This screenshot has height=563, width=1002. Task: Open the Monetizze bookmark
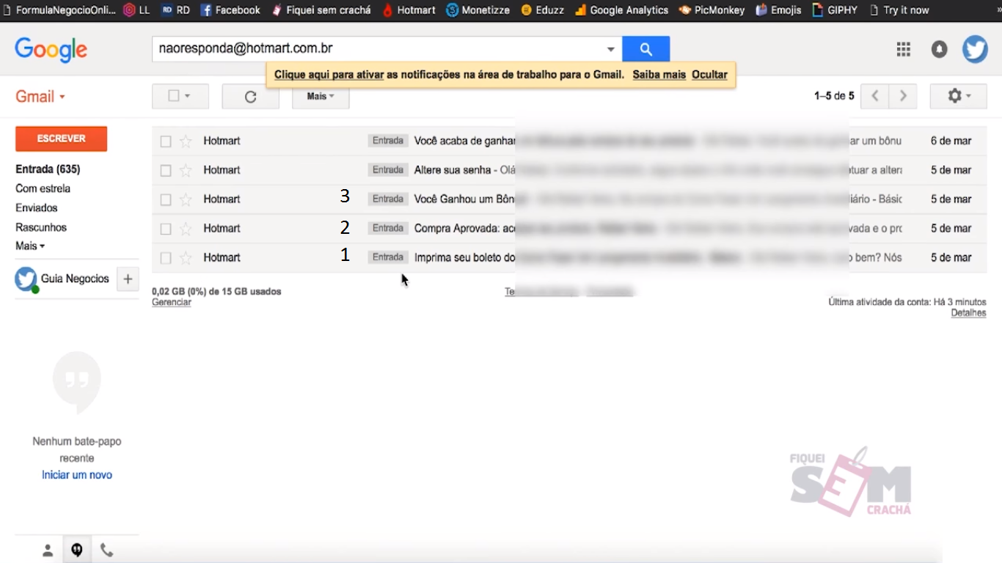coord(478,10)
